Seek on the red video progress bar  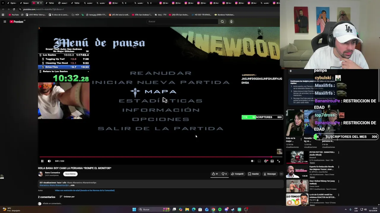160,157
